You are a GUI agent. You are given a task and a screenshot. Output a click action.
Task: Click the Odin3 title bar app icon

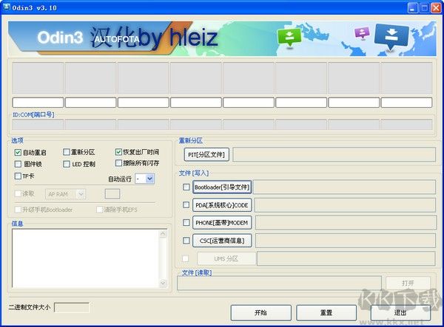(6, 7)
